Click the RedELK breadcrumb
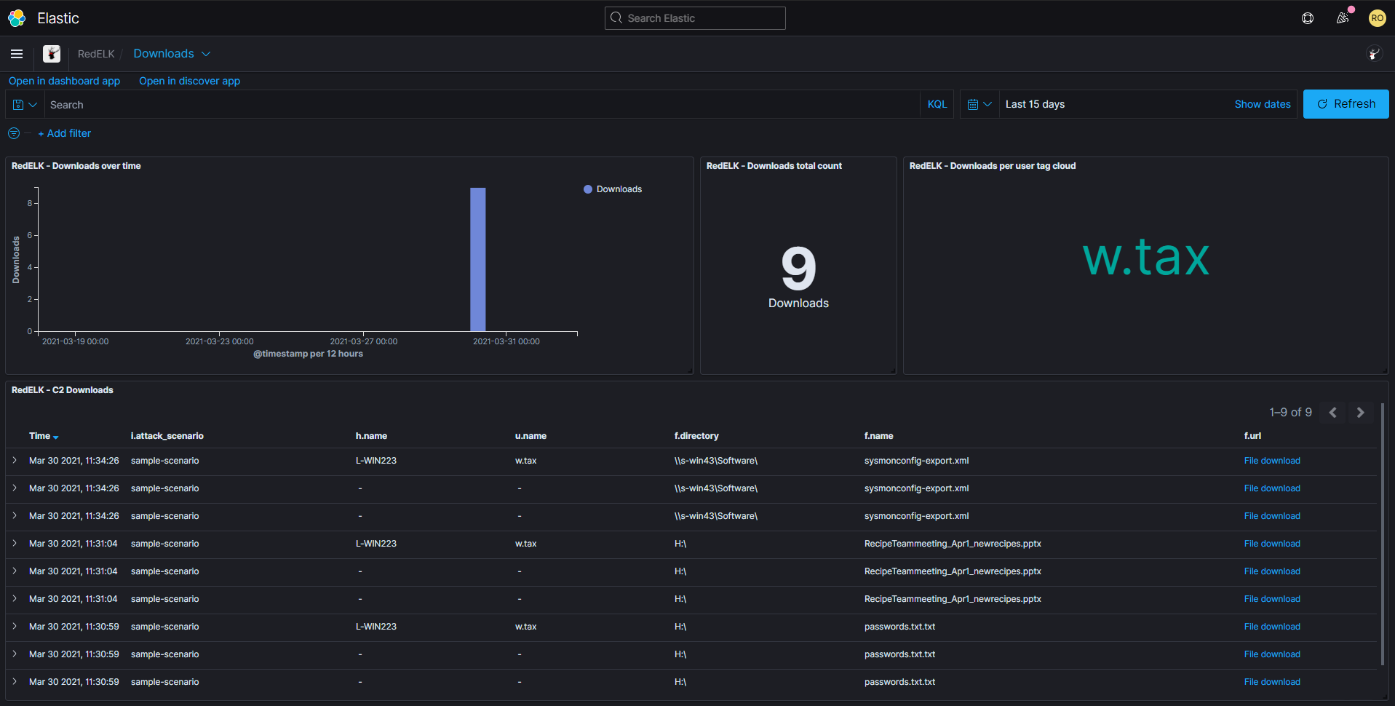Viewport: 1395px width, 706px height. (x=96, y=54)
